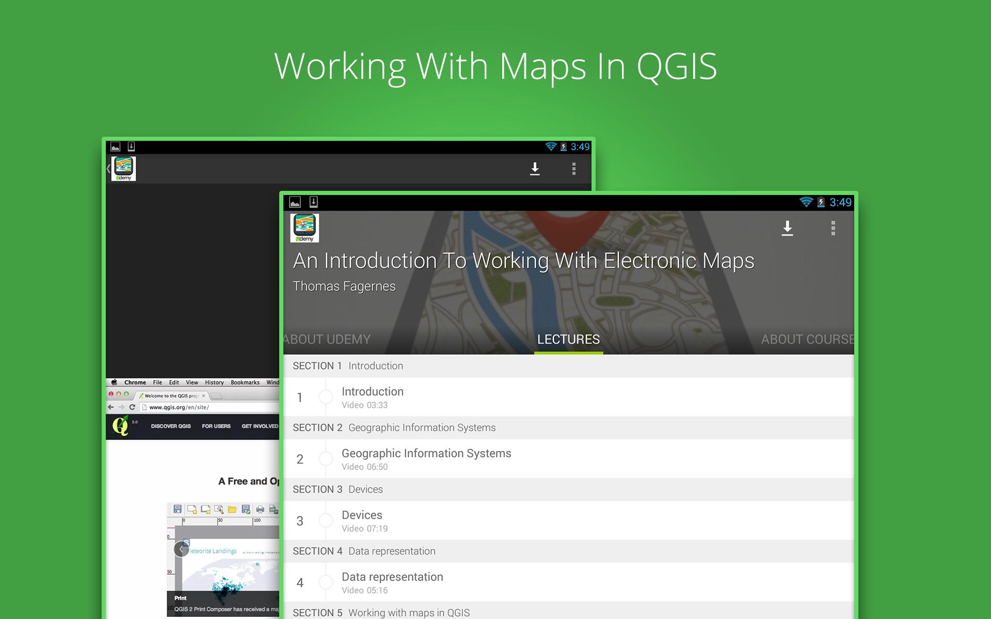The height and width of the screenshot is (619, 991).
Task: Open three-dot menu in back screen toolbar
Action: click(x=573, y=169)
